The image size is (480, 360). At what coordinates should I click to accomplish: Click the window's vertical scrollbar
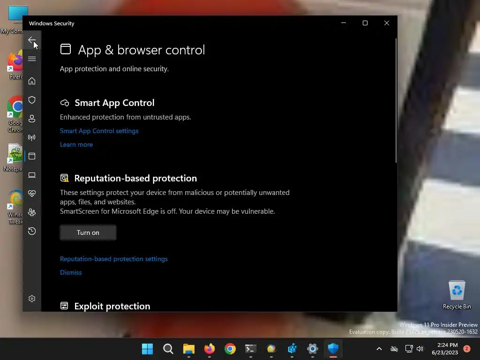(396, 100)
